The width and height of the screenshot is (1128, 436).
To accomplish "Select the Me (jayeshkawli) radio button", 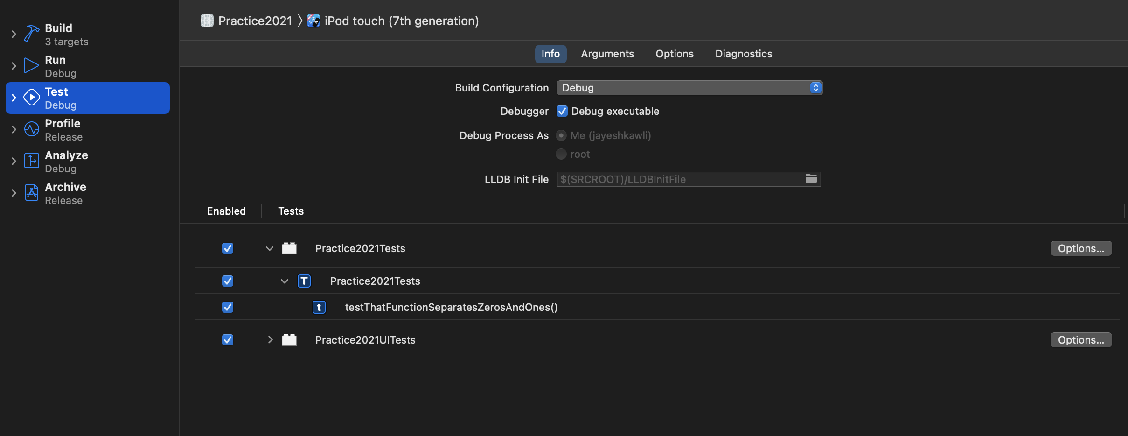I will [561, 135].
